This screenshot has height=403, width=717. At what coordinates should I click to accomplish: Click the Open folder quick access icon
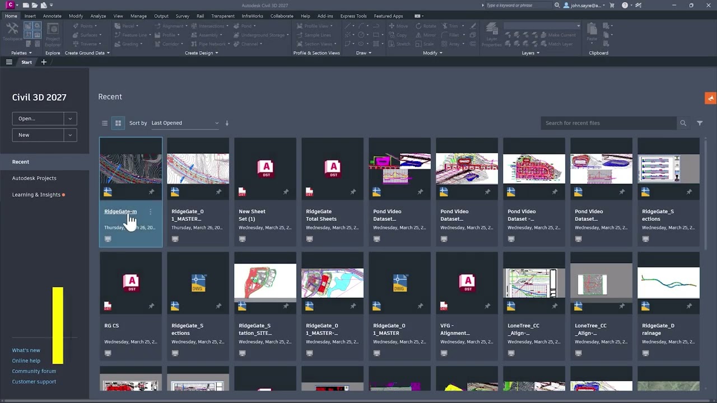(34, 5)
